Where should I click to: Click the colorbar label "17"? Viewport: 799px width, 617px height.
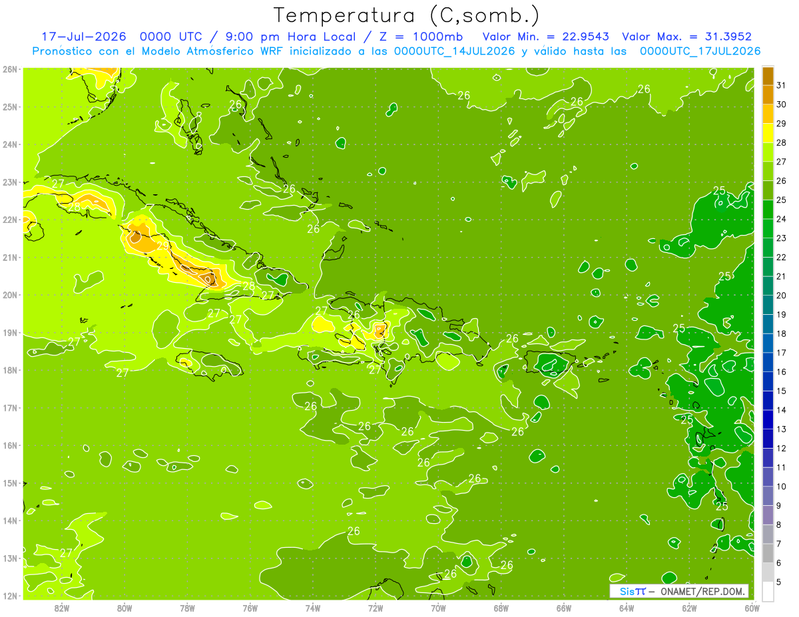[x=781, y=353]
